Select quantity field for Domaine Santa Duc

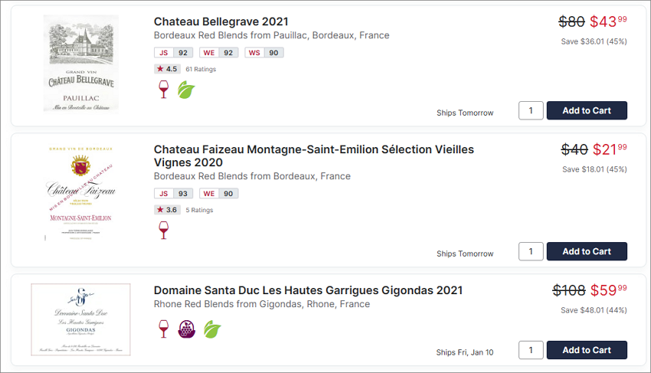(531, 350)
